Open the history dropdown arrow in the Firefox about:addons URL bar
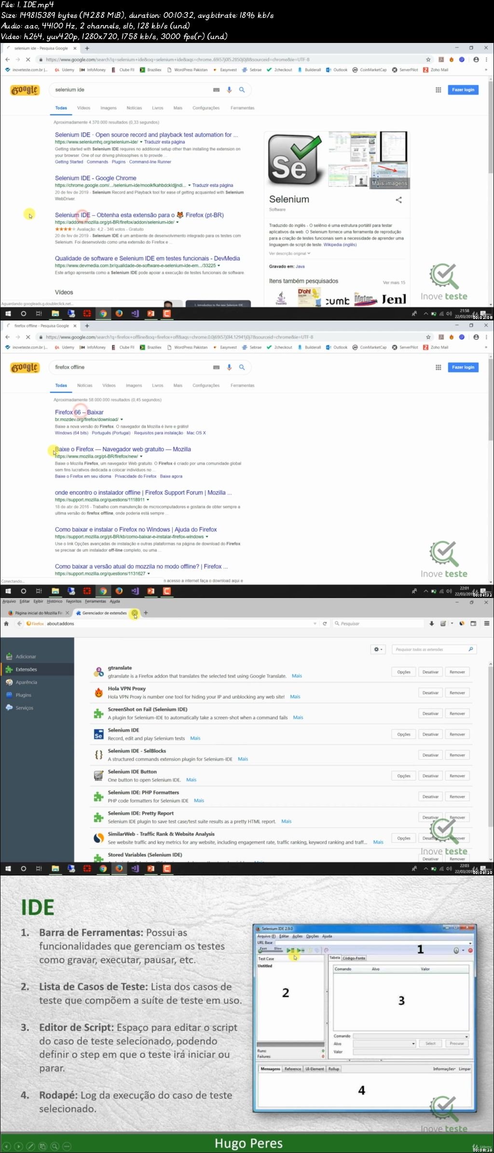The height and width of the screenshot is (1153, 494). tap(315, 624)
